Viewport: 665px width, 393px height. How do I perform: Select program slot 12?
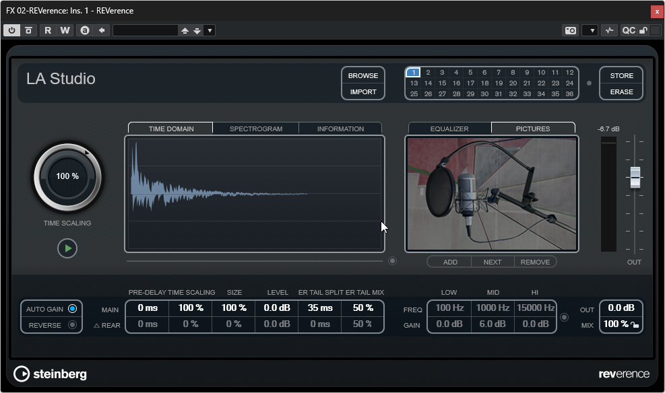tap(569, 73)
